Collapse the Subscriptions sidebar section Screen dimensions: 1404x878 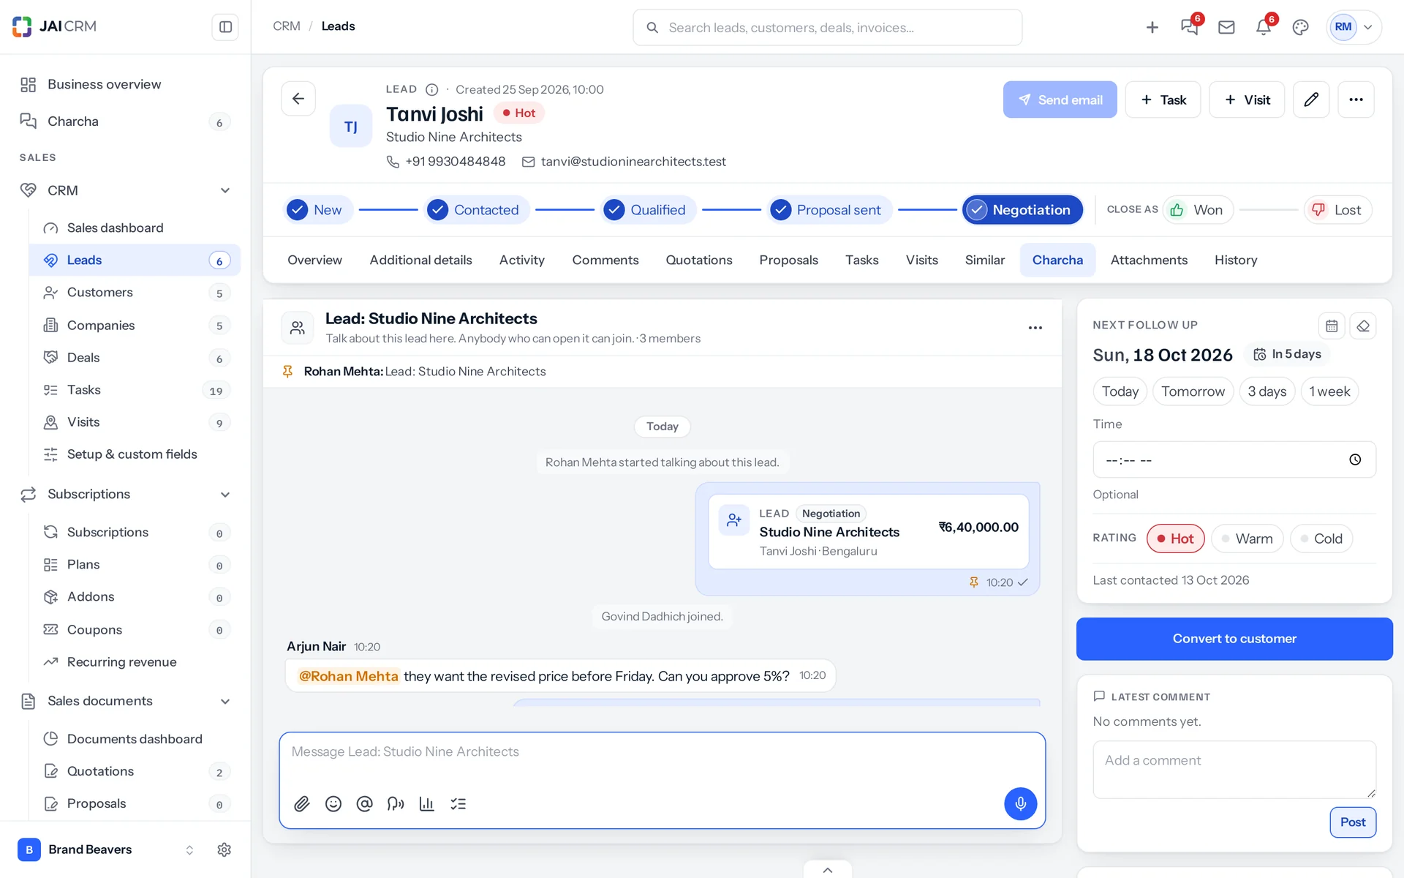225,495
